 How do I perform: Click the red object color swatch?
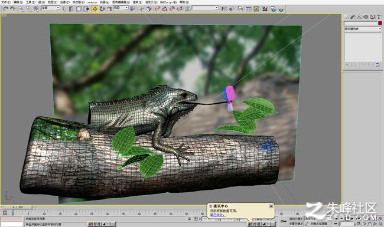click(380, 23)
